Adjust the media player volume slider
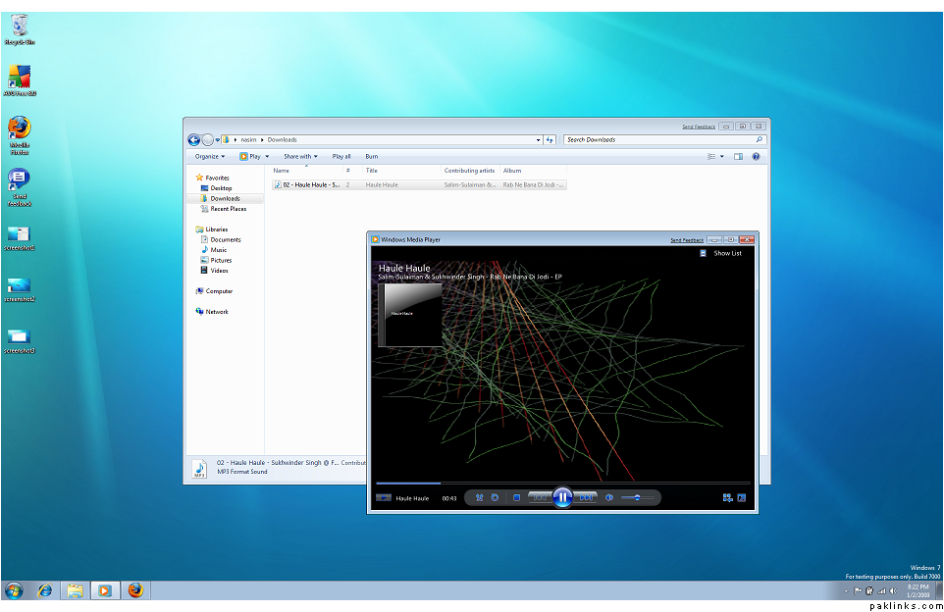Image resolution: width=944 pixels, height=612 pixels. click(637, 498)
